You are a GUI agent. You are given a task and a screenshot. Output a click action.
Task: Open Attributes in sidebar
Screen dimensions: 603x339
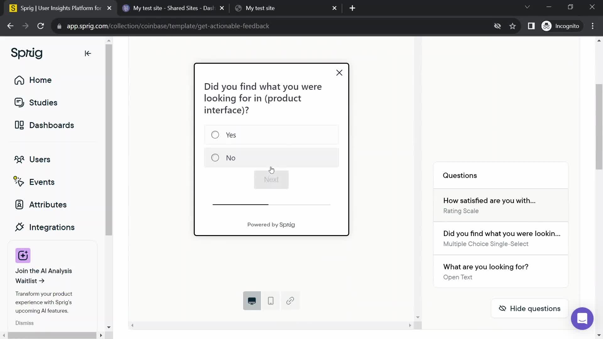click(48, 205)
